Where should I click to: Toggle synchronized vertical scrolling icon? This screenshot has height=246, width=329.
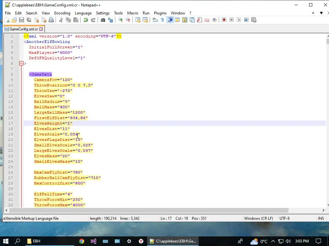(x=138, y=20)
